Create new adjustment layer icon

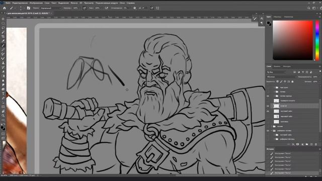[302, 144]
